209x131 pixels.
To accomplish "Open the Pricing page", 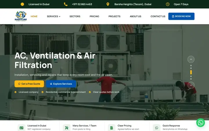I will pos(94,16).
